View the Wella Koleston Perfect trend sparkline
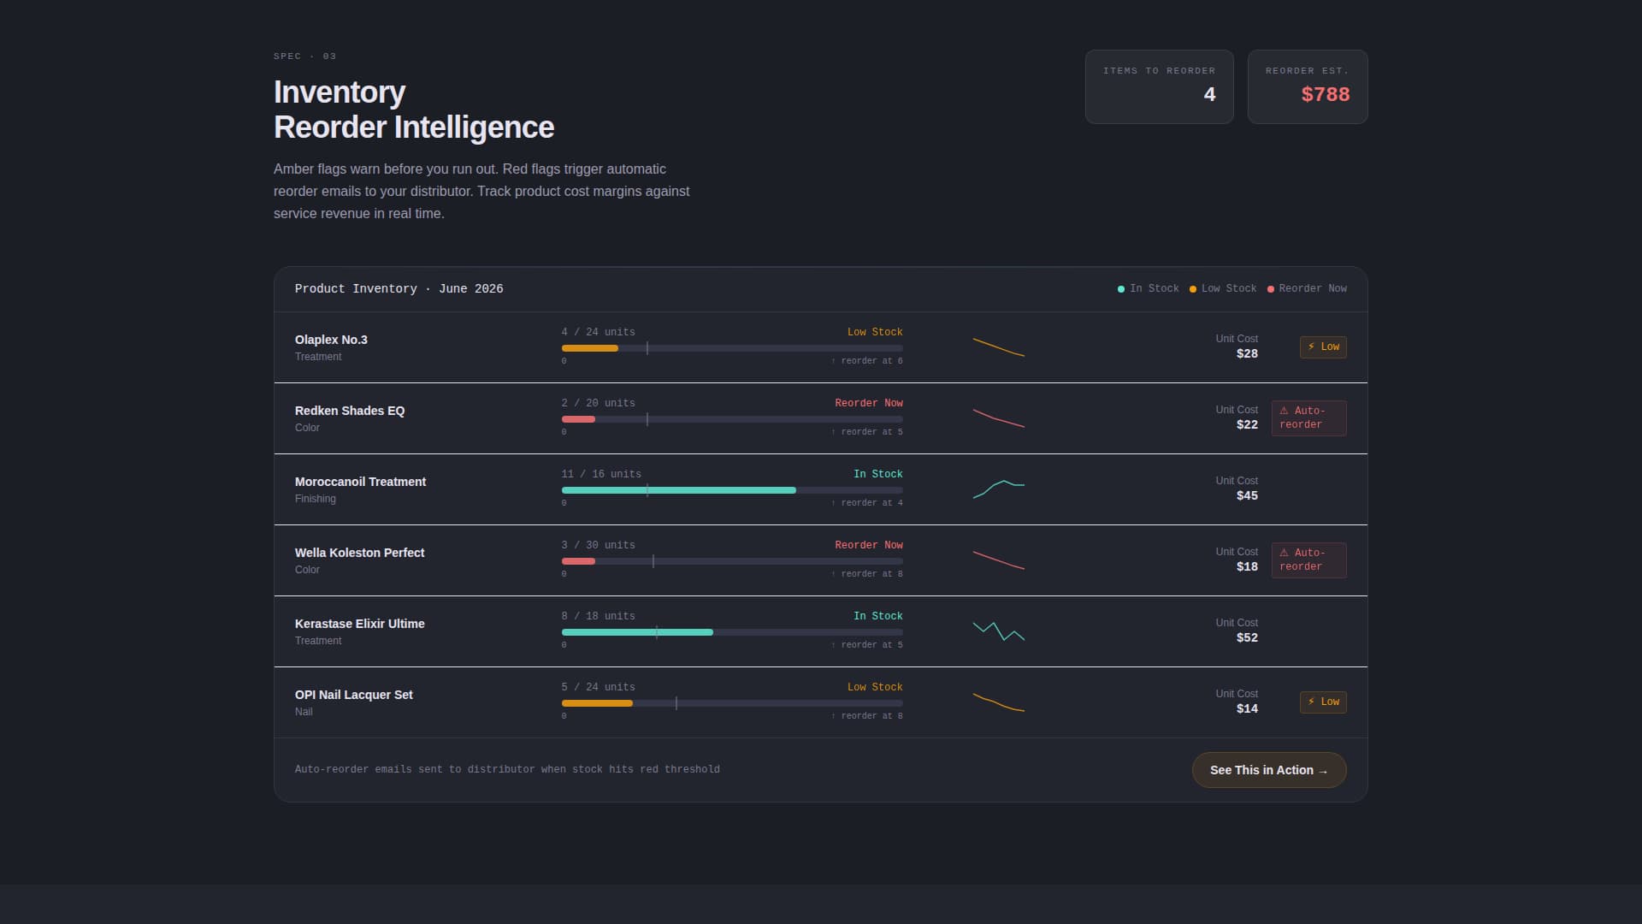1642x924 pixels. [x=999, y=560]
